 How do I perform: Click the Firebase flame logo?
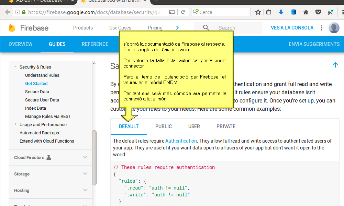(x=12, y=28)
